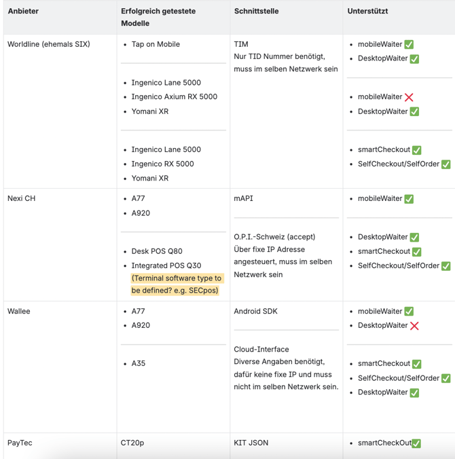Click the Cloud-Interface text in Wallee row
Viewport: 455px width, 459px height.
(261, 349)
